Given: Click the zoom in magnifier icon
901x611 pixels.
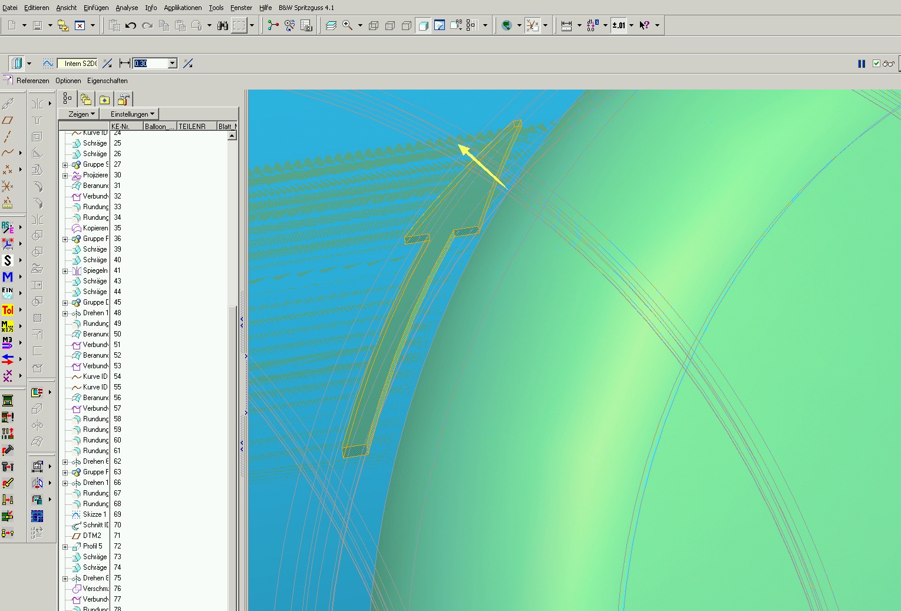Looking at the screenshot, I should [348, 25].
